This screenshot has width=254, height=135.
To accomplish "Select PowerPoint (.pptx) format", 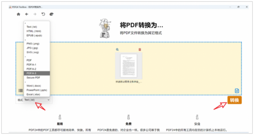I will [37, 90].
